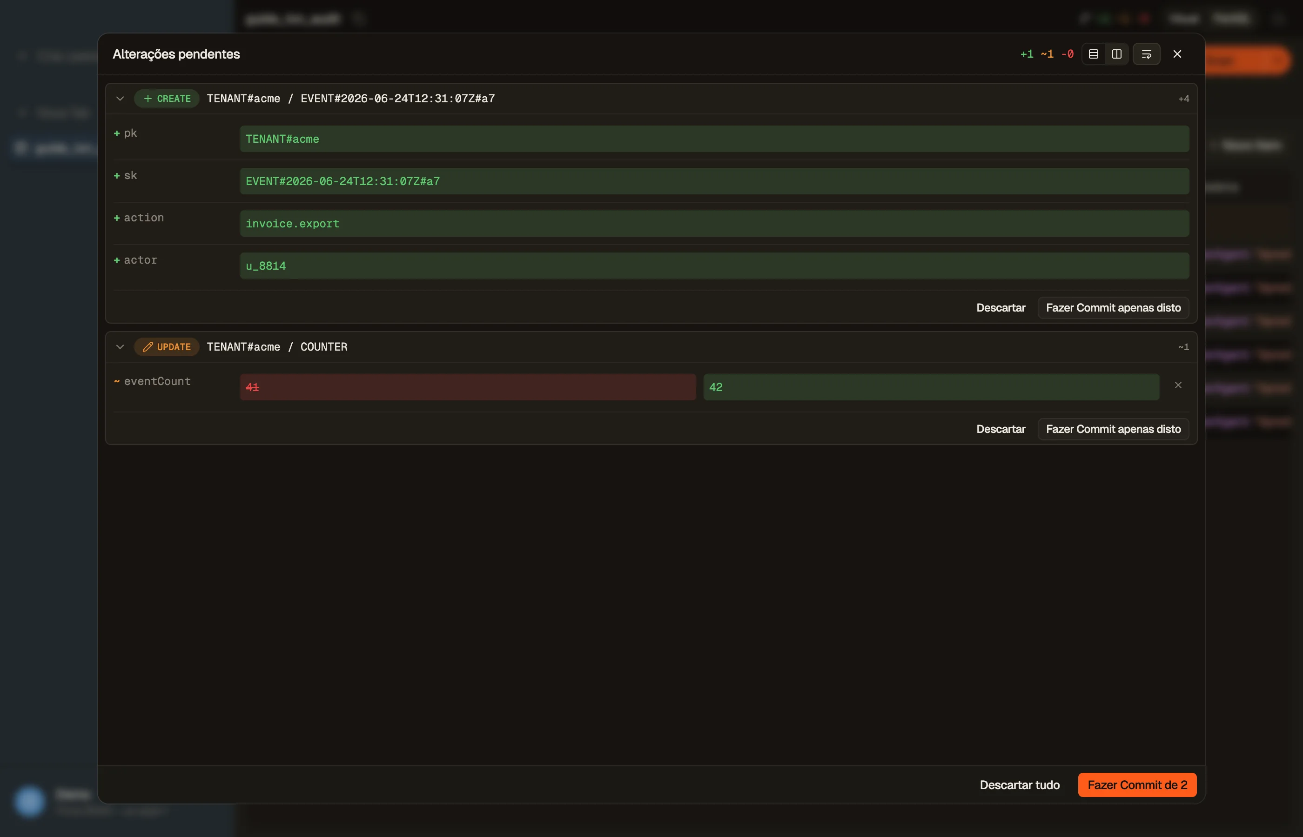Click the action value invoice.export

[714, 223]
